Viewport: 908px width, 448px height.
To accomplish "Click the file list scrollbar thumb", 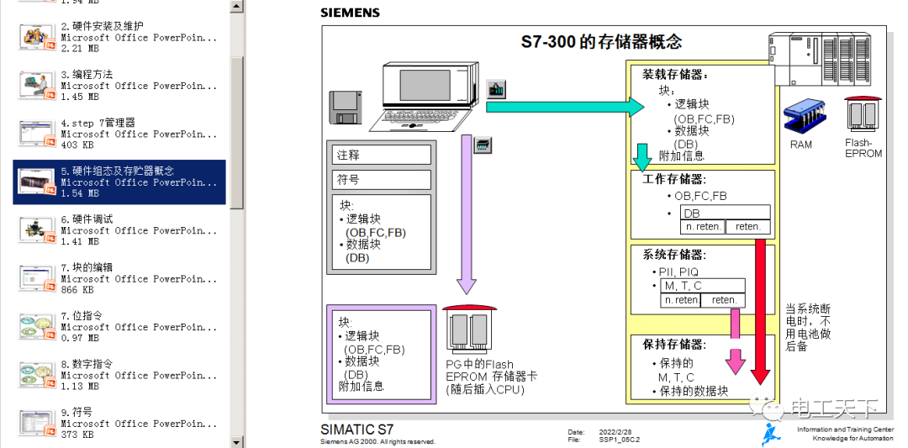I will [x=236, y=132].
